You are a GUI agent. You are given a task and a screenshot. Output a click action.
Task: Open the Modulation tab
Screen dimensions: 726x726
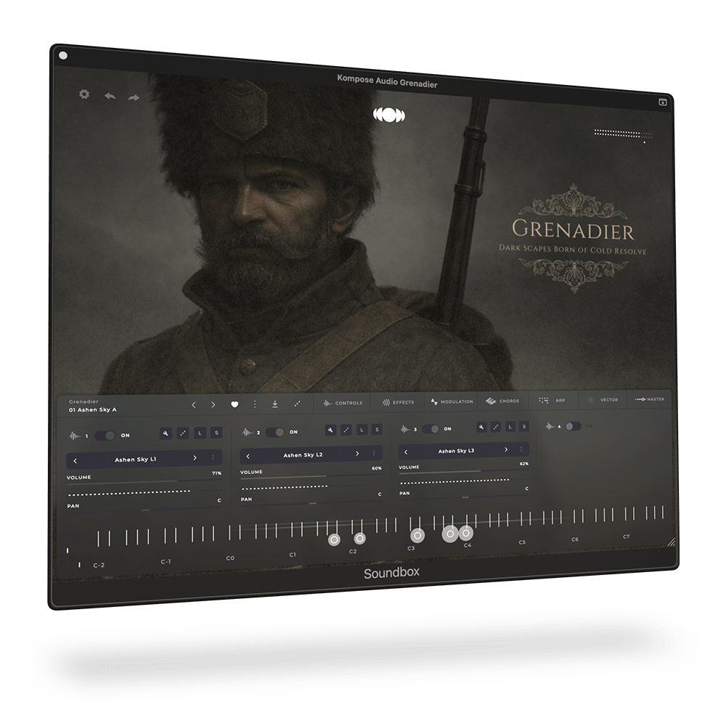[452, 401]
